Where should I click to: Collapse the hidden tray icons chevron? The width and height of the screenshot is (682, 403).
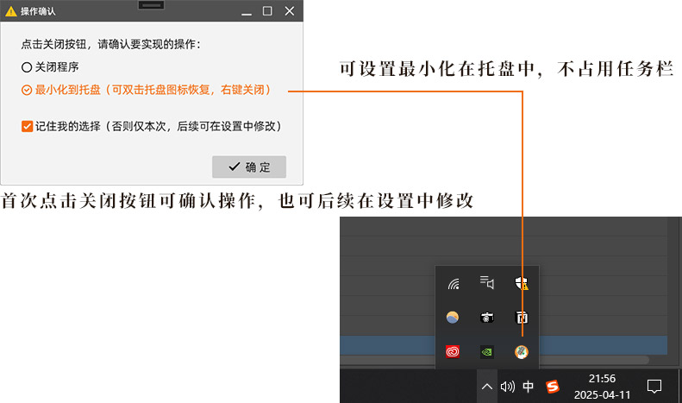point(486,387)
